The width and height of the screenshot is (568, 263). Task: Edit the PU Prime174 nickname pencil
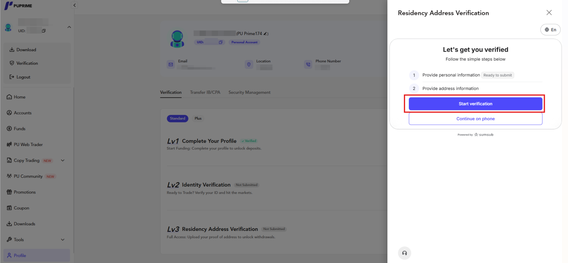point(265,34)
